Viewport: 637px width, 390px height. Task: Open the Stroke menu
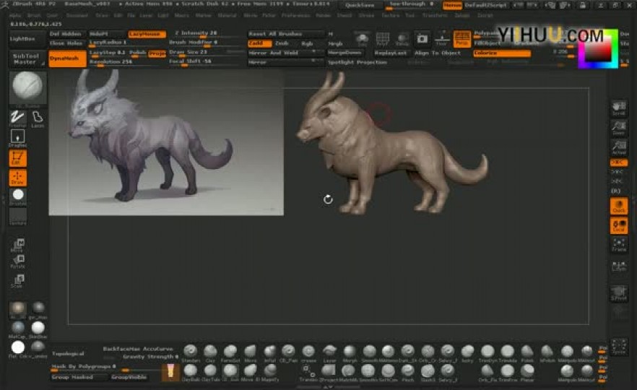tap(366, 15)
